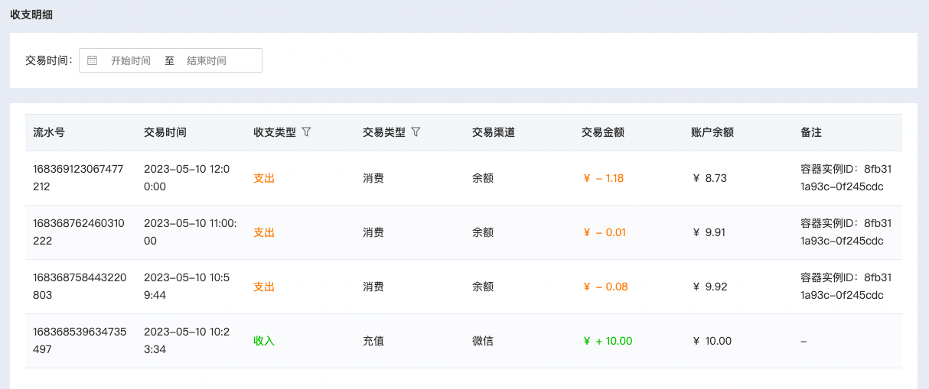The width and height of the screenshot is (929, 389).
Task: Click the 收支明细 page heading
Action: (x=31, y=15)
